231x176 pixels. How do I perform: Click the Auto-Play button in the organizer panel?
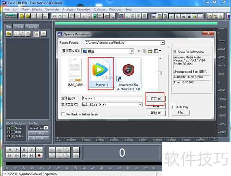coord(38,133)
